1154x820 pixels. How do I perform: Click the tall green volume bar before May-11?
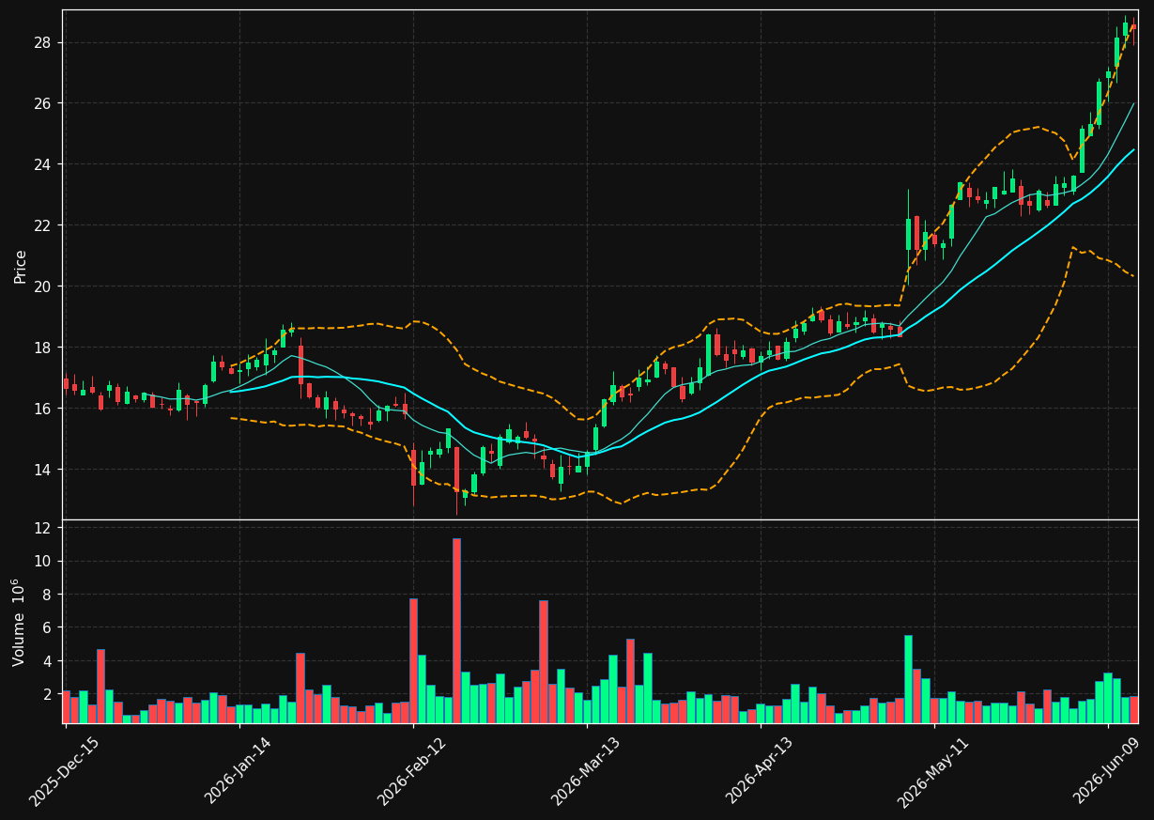pos(908,679)
